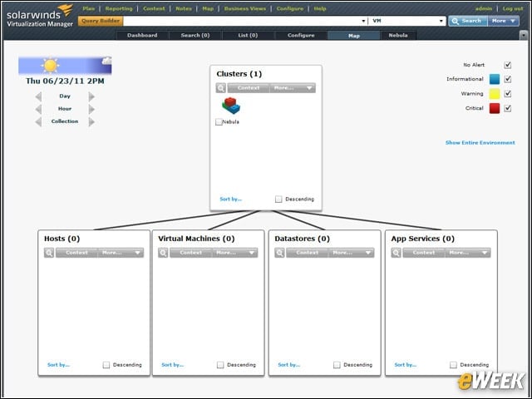Click the red Critical color swatch

[x=495, y=109]
